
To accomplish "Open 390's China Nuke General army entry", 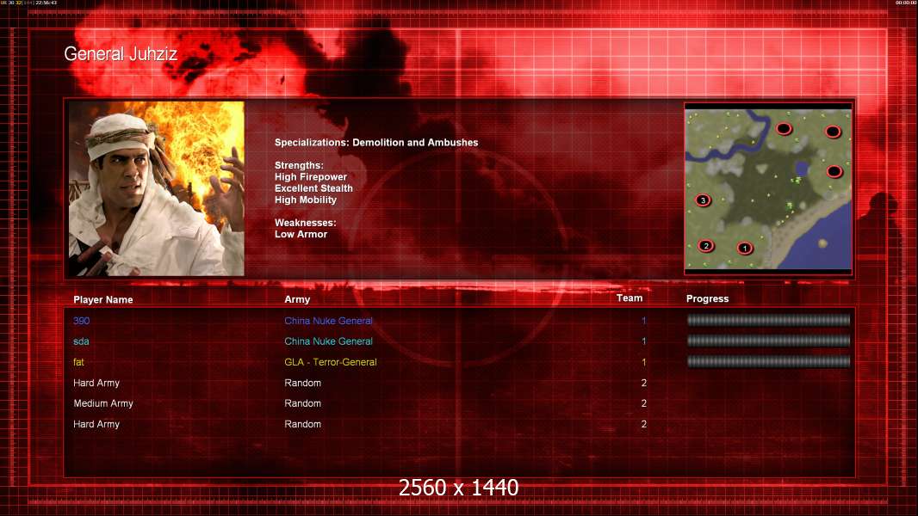I will coord(328,321).
